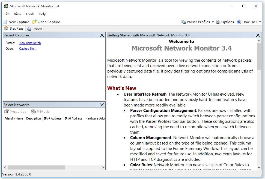Close the Select Networks panel
This screenshot has width=265, height=179.
tap(102, 105)
